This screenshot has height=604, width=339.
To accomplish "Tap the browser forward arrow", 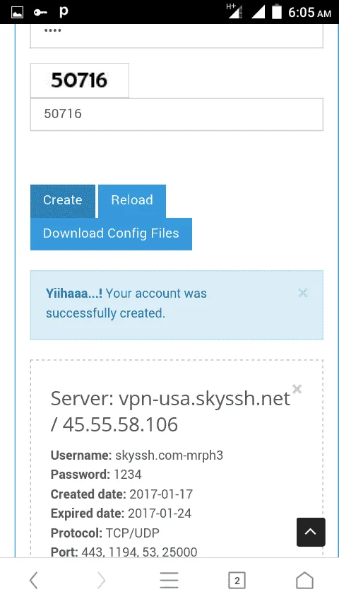I will click(x=101, y=580).
